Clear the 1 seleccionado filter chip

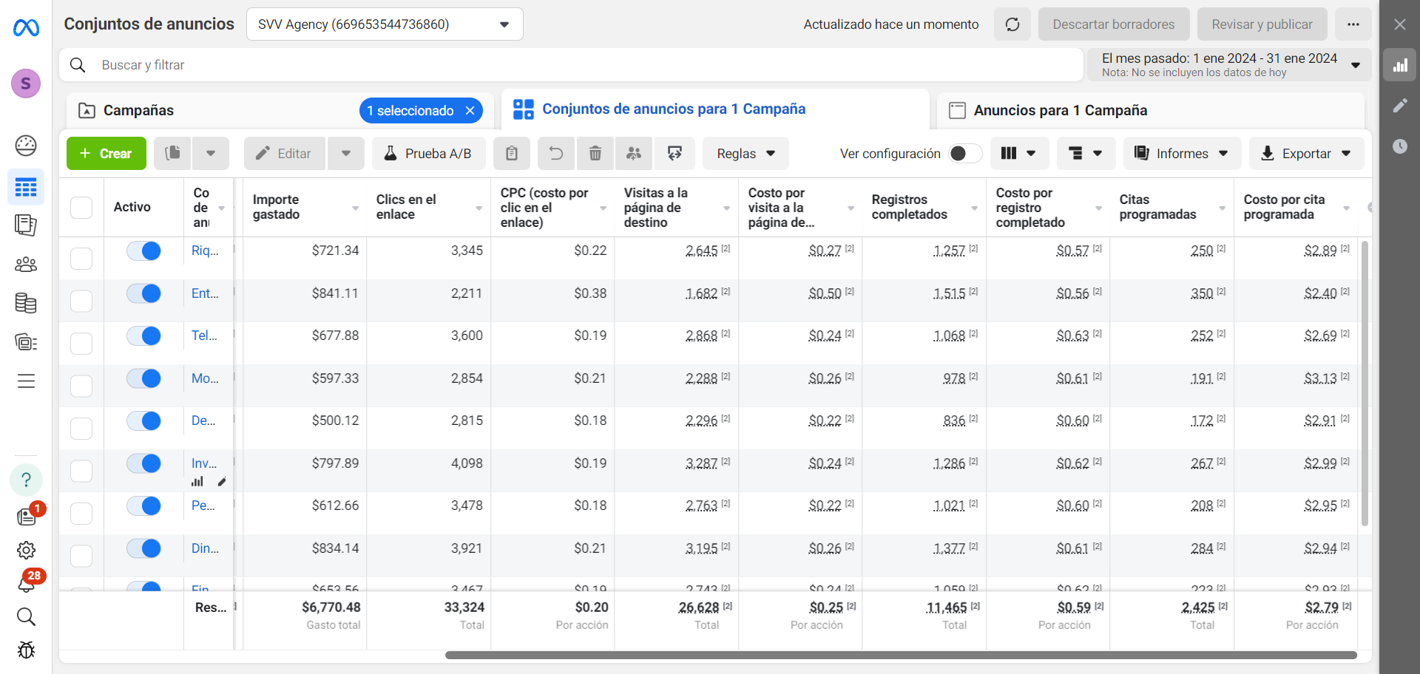[470, 111]
